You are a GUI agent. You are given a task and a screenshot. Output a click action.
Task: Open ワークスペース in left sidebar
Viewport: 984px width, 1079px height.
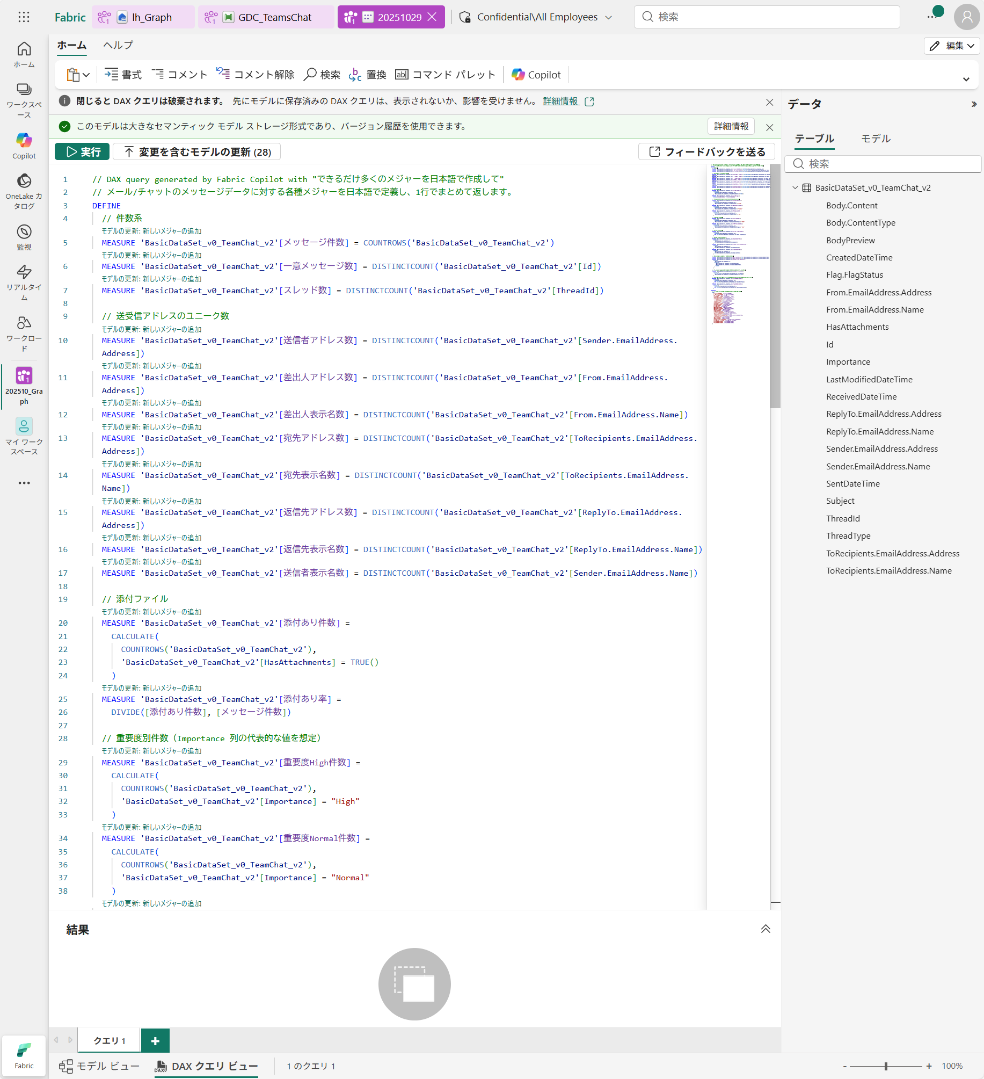[24, 101]
